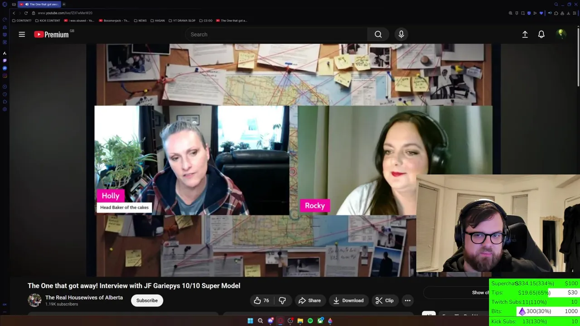The height and width of the screenshot is (326, 580).
Task: Create a clip of the video
Action: click(385, 301)
